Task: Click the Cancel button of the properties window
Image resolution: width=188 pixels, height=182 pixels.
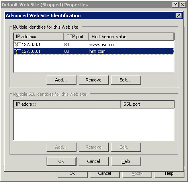Action: (105, 174)
